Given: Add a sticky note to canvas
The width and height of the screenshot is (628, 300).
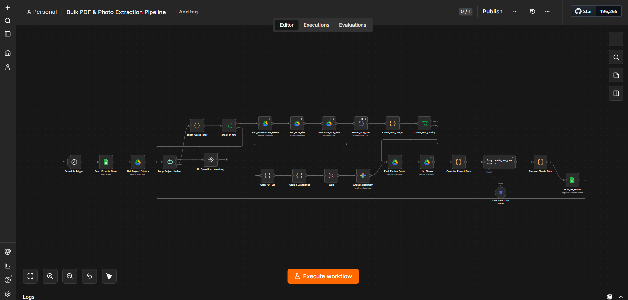Looking at the screenshot, I should click(616, 75).
